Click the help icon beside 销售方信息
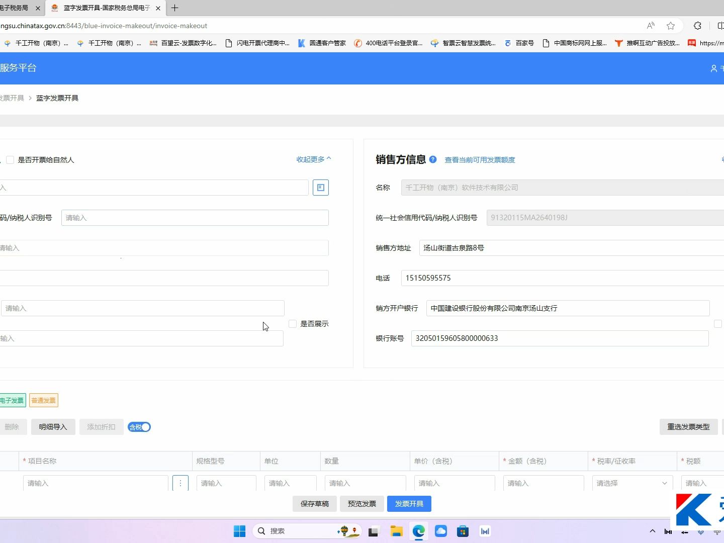Screen dimensions: 724x543 tap(433, 159)
